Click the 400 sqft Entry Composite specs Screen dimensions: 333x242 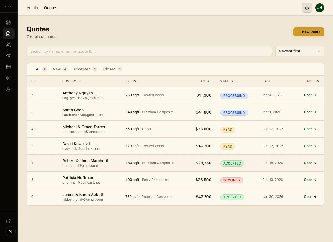(147, 180)
